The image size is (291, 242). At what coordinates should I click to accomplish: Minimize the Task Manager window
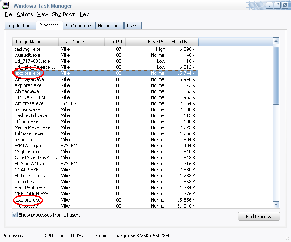pos(269,6)
